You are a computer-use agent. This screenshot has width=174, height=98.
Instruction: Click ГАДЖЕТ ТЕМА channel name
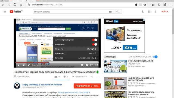click(x=134, y=64)
